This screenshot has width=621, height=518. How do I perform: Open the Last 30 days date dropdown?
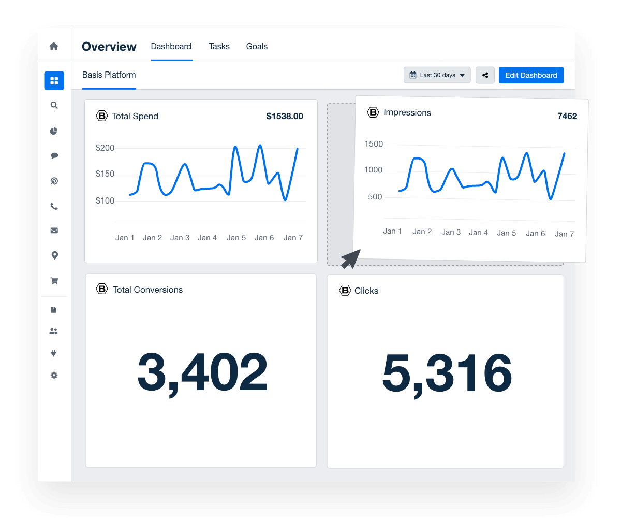[x=437, y=75]
